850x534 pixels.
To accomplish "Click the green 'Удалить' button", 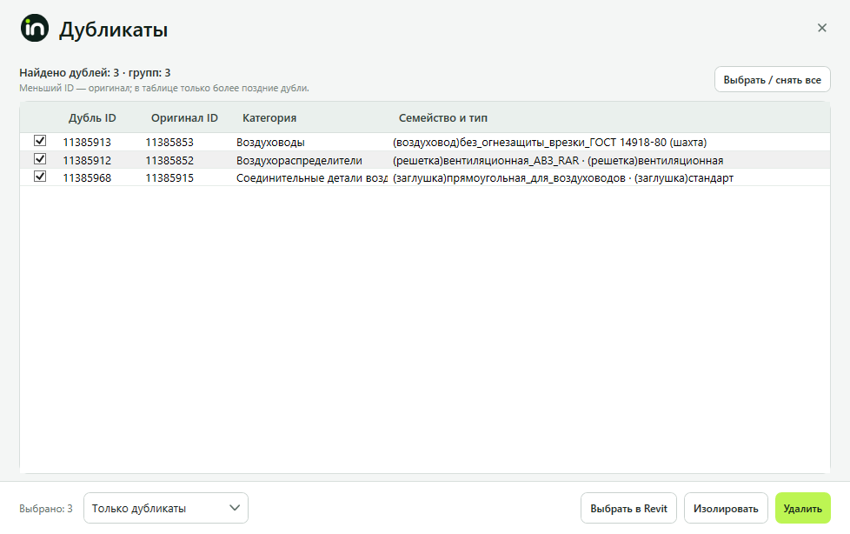I will (x=803, y=509).
